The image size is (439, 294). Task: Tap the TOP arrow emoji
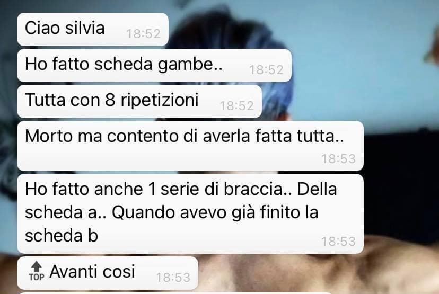coord(37,271)
